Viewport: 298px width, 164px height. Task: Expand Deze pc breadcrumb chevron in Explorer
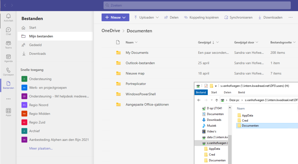click(242, 100)
